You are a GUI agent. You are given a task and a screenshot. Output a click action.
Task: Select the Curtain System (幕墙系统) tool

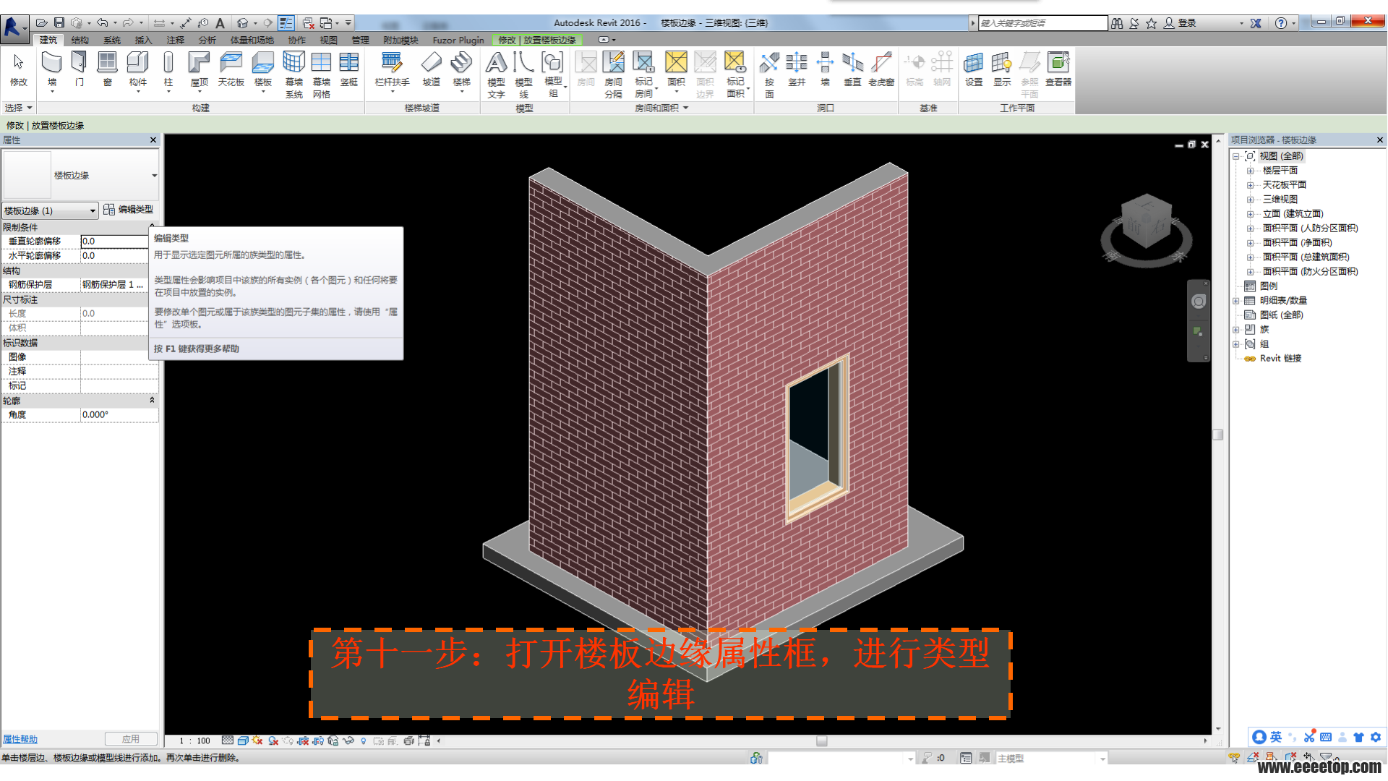click(x=294, y=74)
